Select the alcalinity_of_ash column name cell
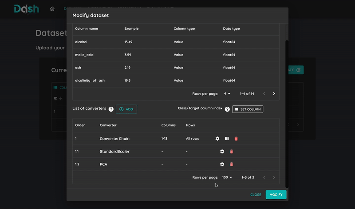355x209 pixels. pos(90,80)
